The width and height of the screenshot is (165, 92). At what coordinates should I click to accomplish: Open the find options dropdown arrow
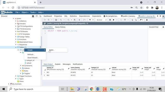(x=64, y=20)
